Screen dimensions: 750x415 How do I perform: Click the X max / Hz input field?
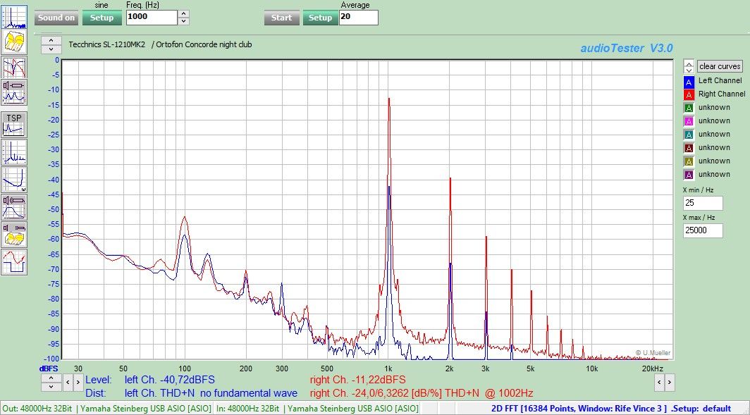tap(701, 230)
